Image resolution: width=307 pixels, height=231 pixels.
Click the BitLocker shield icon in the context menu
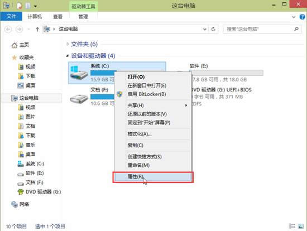coord(119,94)
